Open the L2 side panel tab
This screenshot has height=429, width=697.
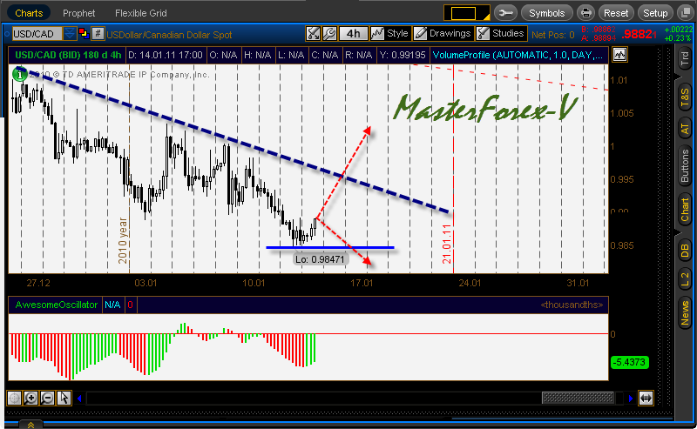685,280
